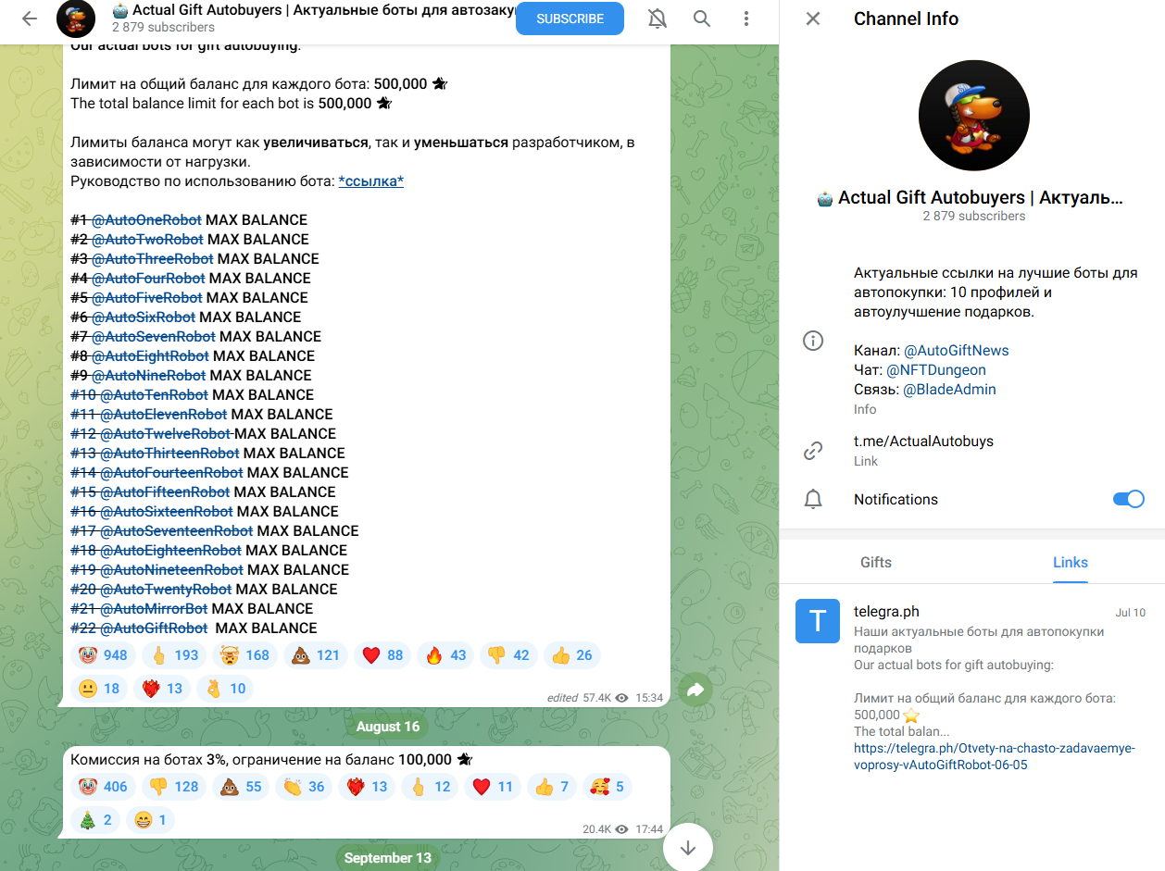1165x871 pixels.
Task: Subscribe to the channel
Action: click(570, 19)
